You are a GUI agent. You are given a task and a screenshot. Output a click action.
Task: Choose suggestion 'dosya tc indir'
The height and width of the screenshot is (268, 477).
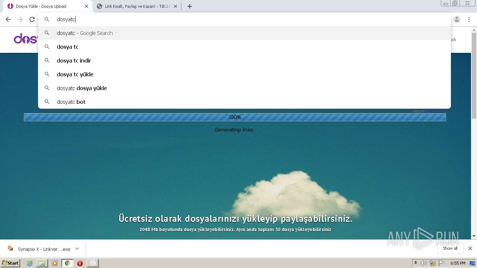click(x=244, y=61)
